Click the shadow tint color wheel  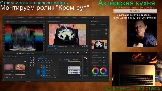(96, 71)
